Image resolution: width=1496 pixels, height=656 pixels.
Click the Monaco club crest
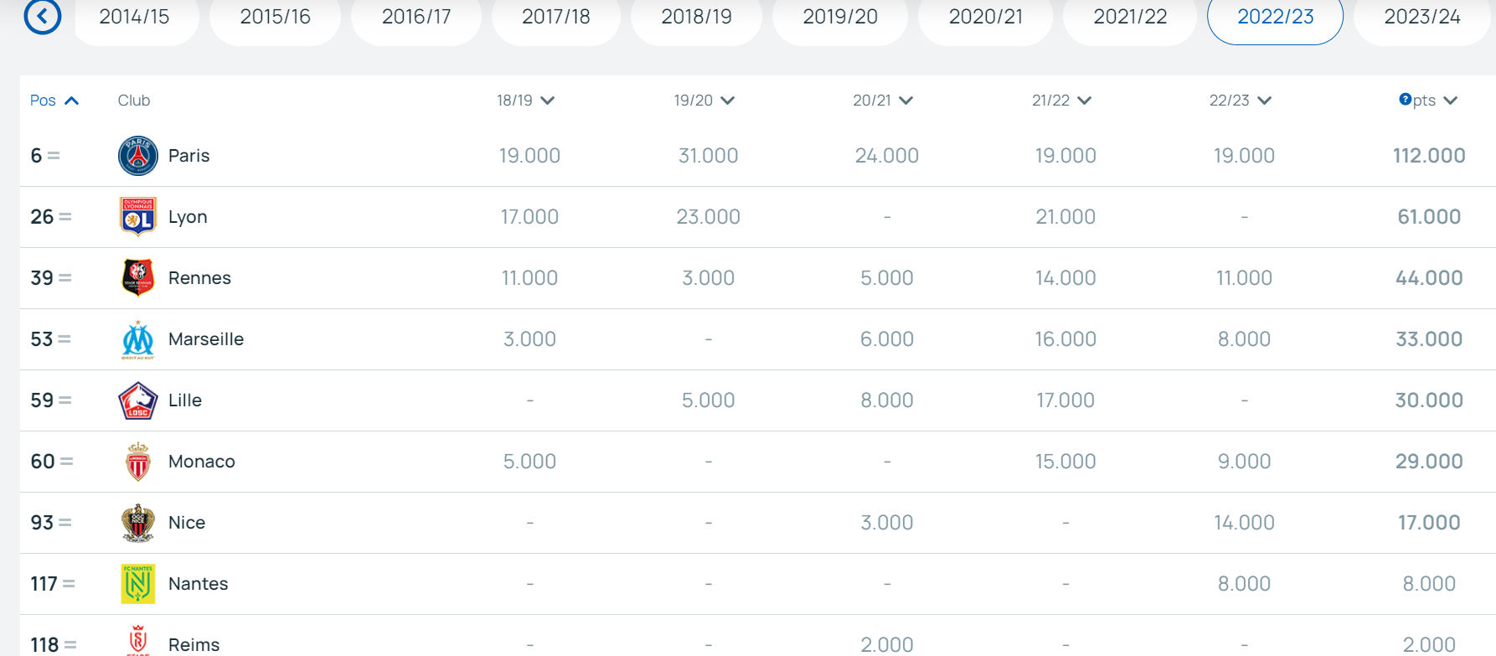138,462
